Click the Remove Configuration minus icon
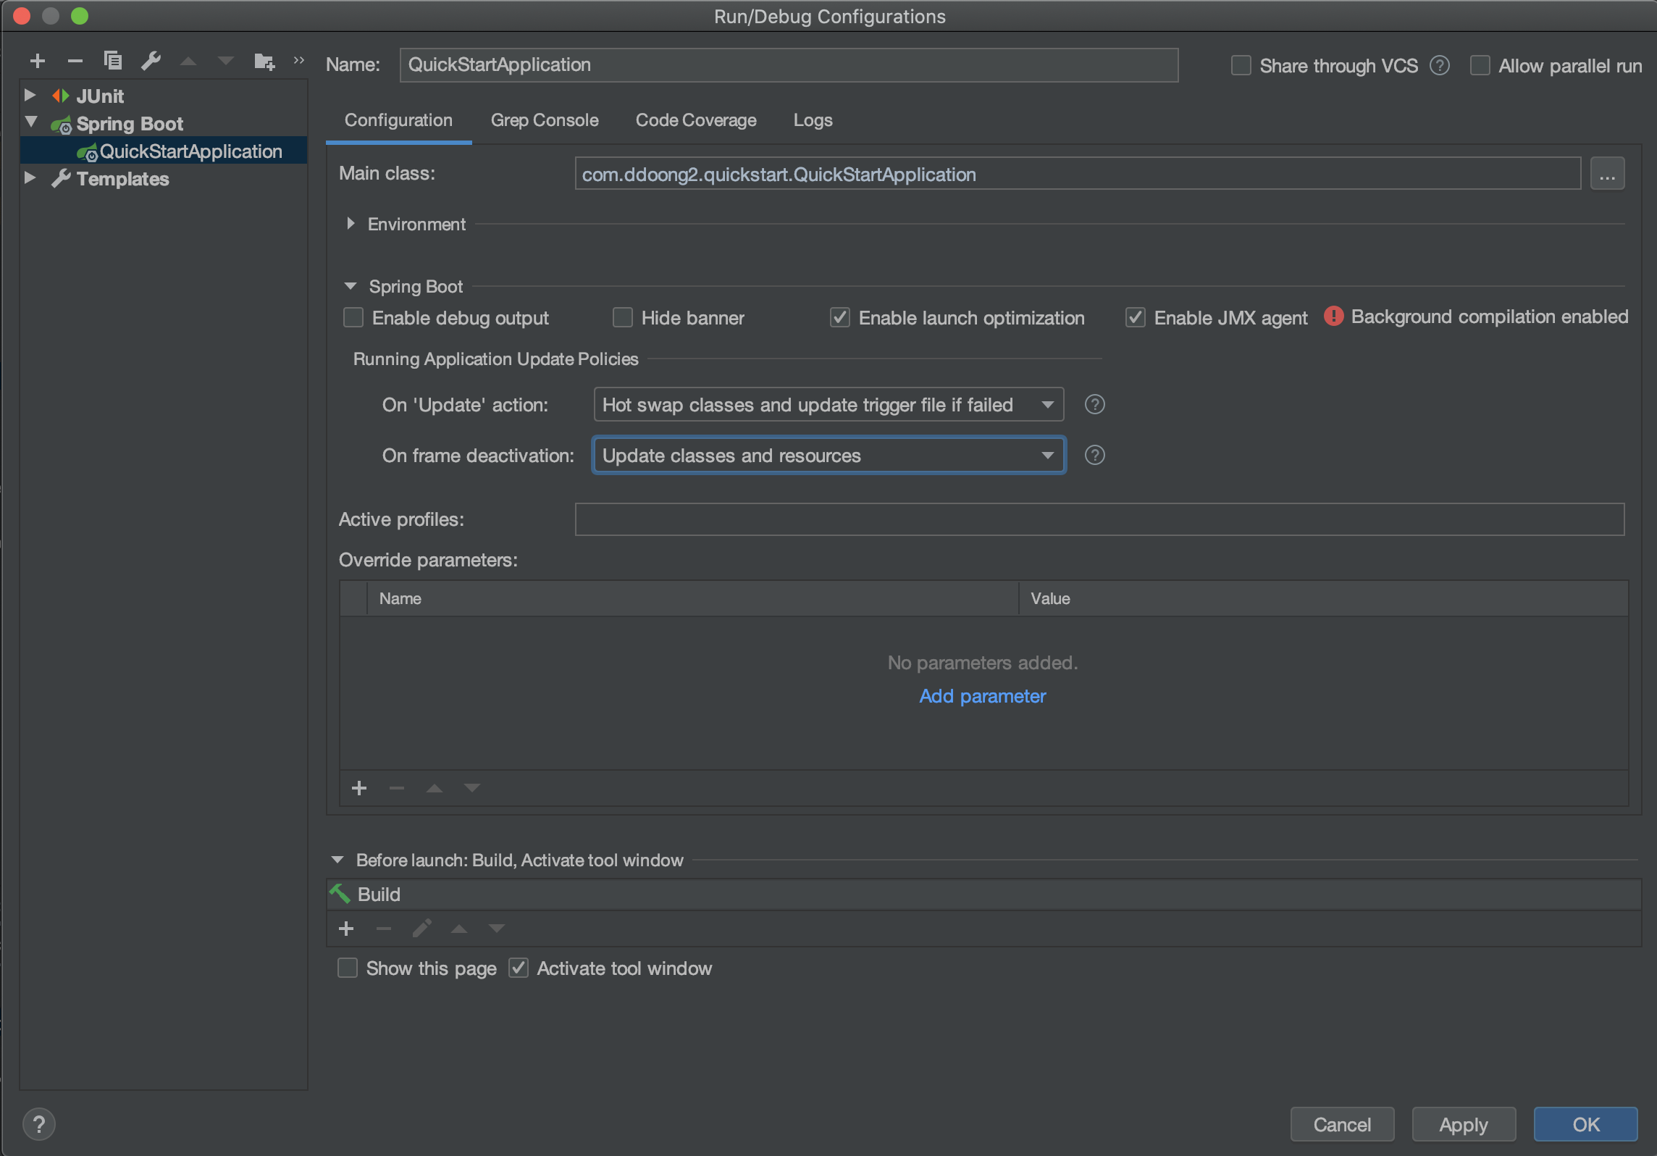The width and height of the screenshot is (1657, 1156). [75, 62]
